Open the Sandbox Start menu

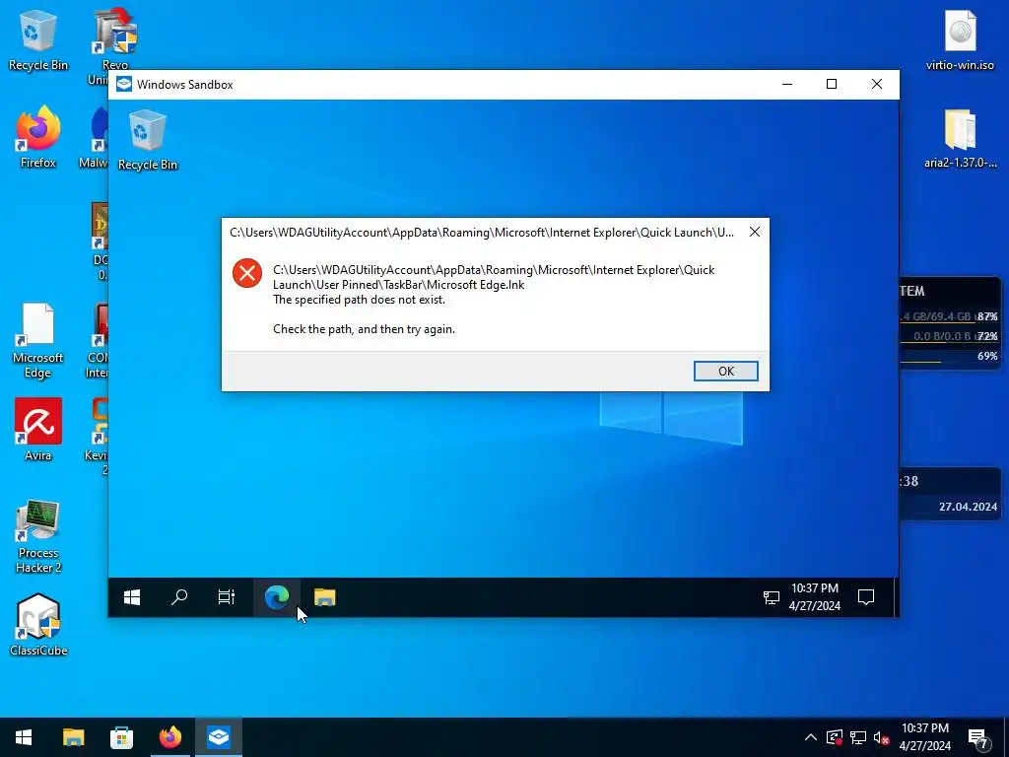[x=132, y=597]
